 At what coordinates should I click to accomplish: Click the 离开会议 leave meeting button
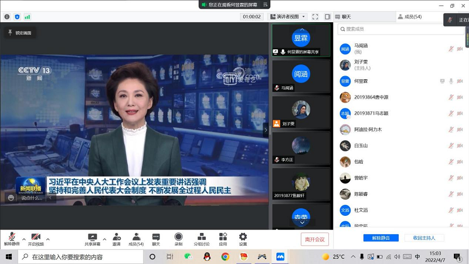click(315, 239)
